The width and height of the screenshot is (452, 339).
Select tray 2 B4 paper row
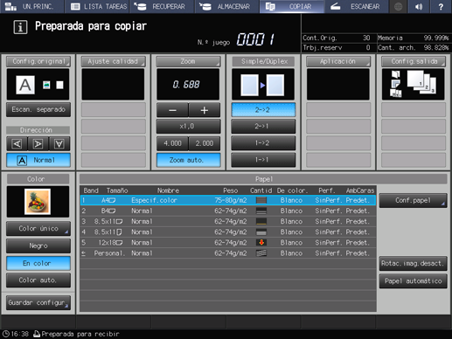(228, 211)
